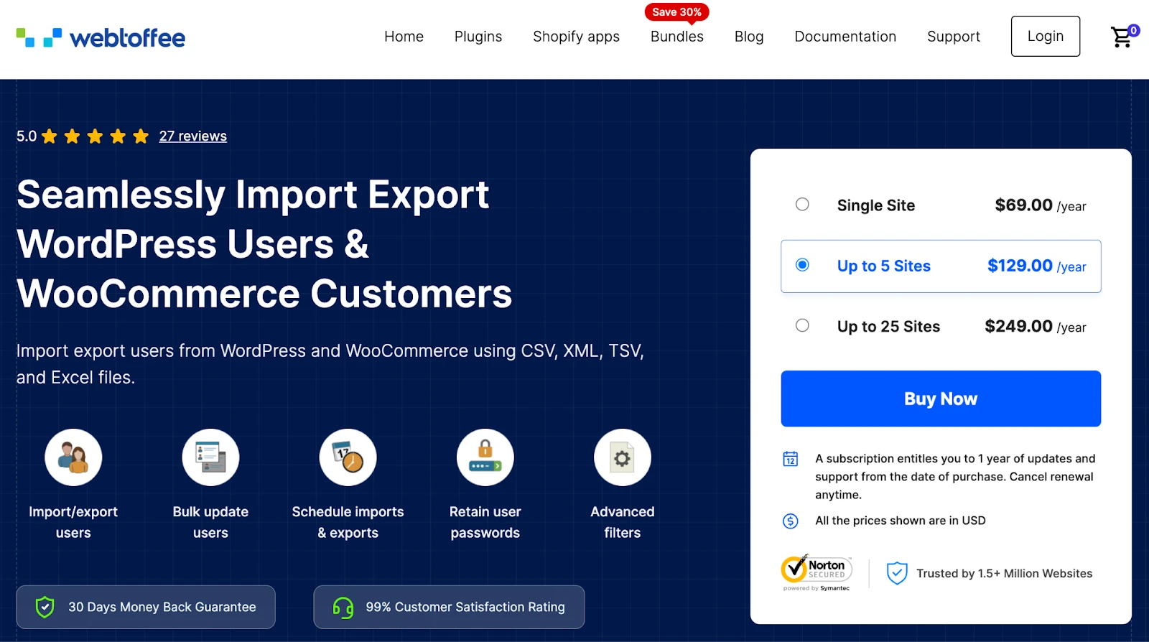The width and height of the screenshot is (1149, 642).
Task: Click the Save 30% badge
Action: click(677, 12)
